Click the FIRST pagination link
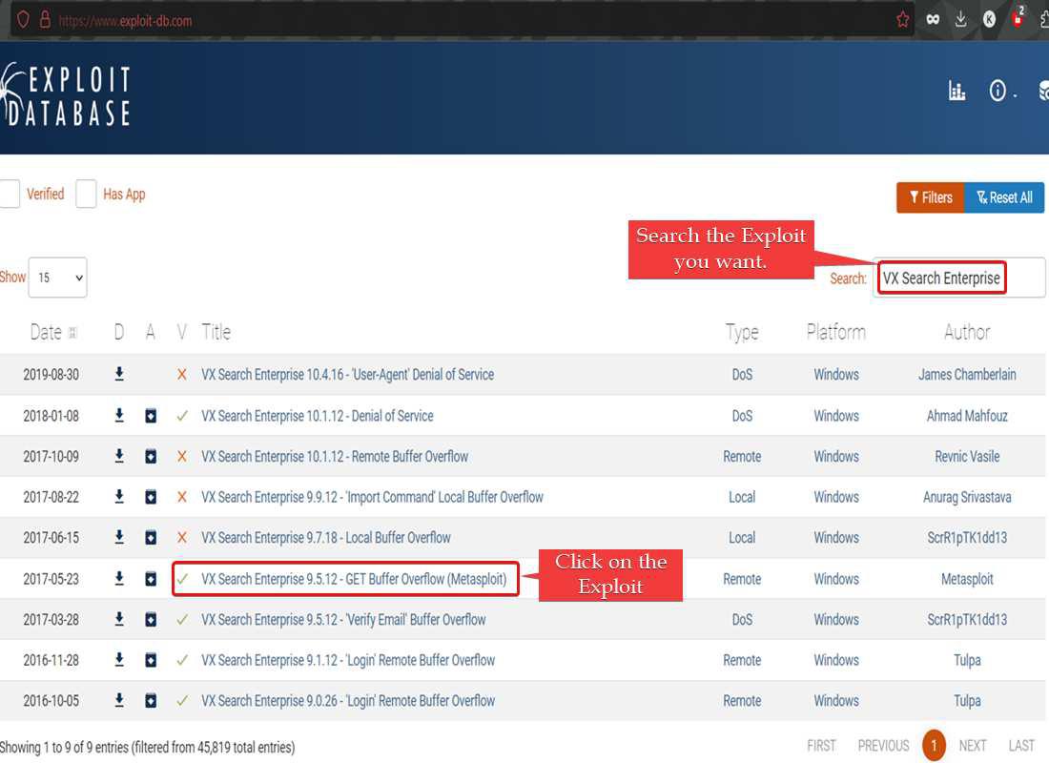The image size is (1049, 763). coord(821,746)
